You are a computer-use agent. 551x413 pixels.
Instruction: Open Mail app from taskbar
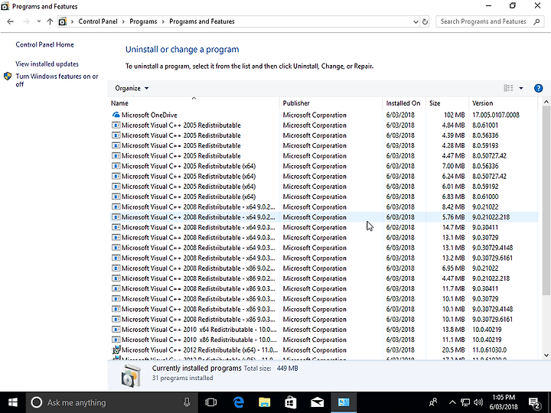317,402
